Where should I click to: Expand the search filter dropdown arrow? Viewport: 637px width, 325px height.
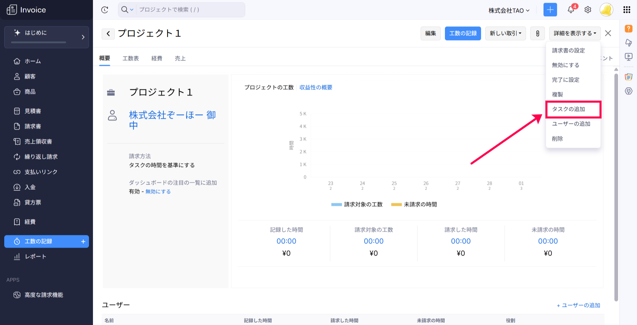(132, 10)
